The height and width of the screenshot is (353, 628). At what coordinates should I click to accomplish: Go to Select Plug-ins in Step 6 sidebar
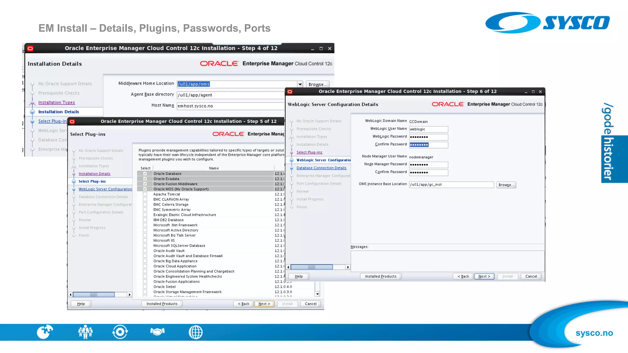pyautogui.click(x=309, y=152)
